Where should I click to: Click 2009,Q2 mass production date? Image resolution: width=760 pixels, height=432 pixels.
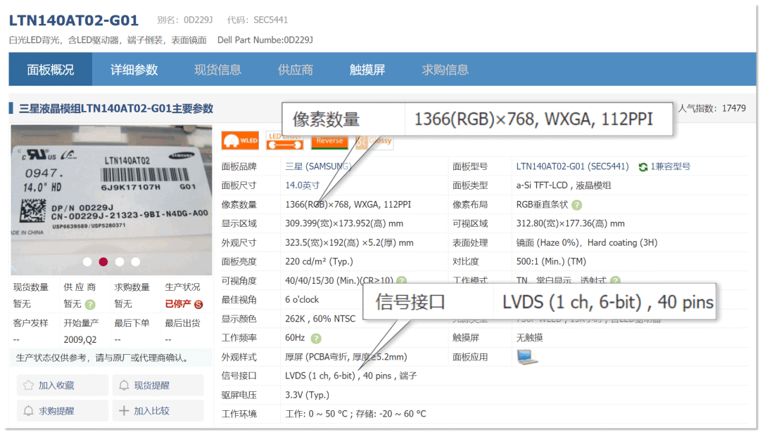(80, 339)
